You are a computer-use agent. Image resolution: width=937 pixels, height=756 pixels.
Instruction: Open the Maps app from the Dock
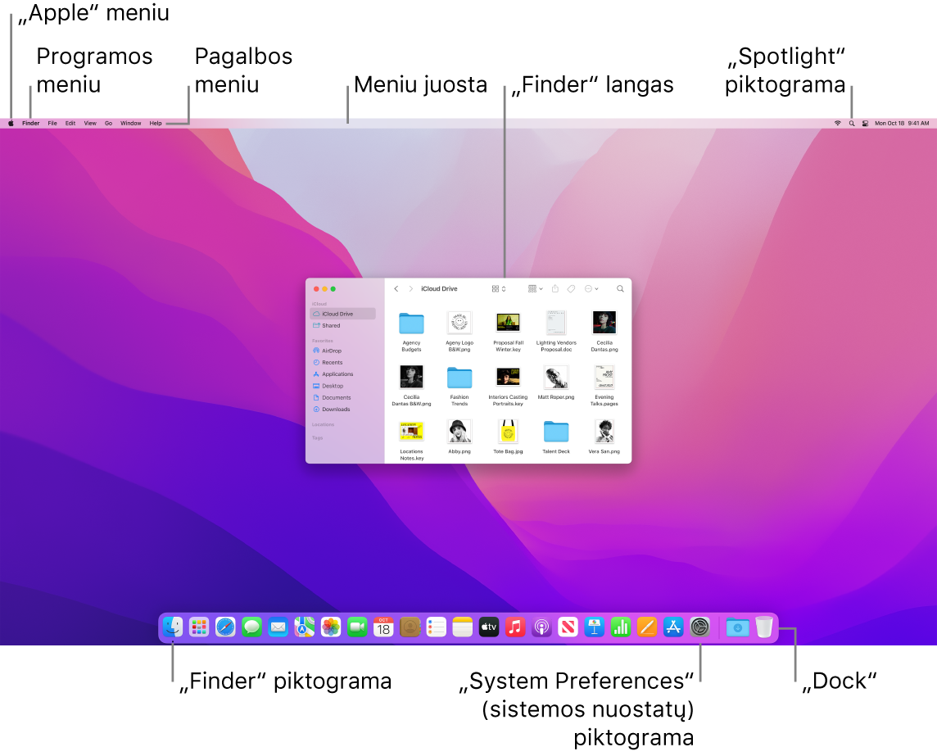click(x=304, y=627)
